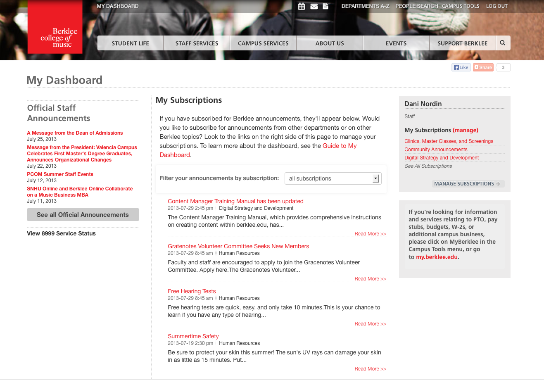Open the all subscriptions filter dropdown
Screen dimensions: 544x380
click(333, 178)
